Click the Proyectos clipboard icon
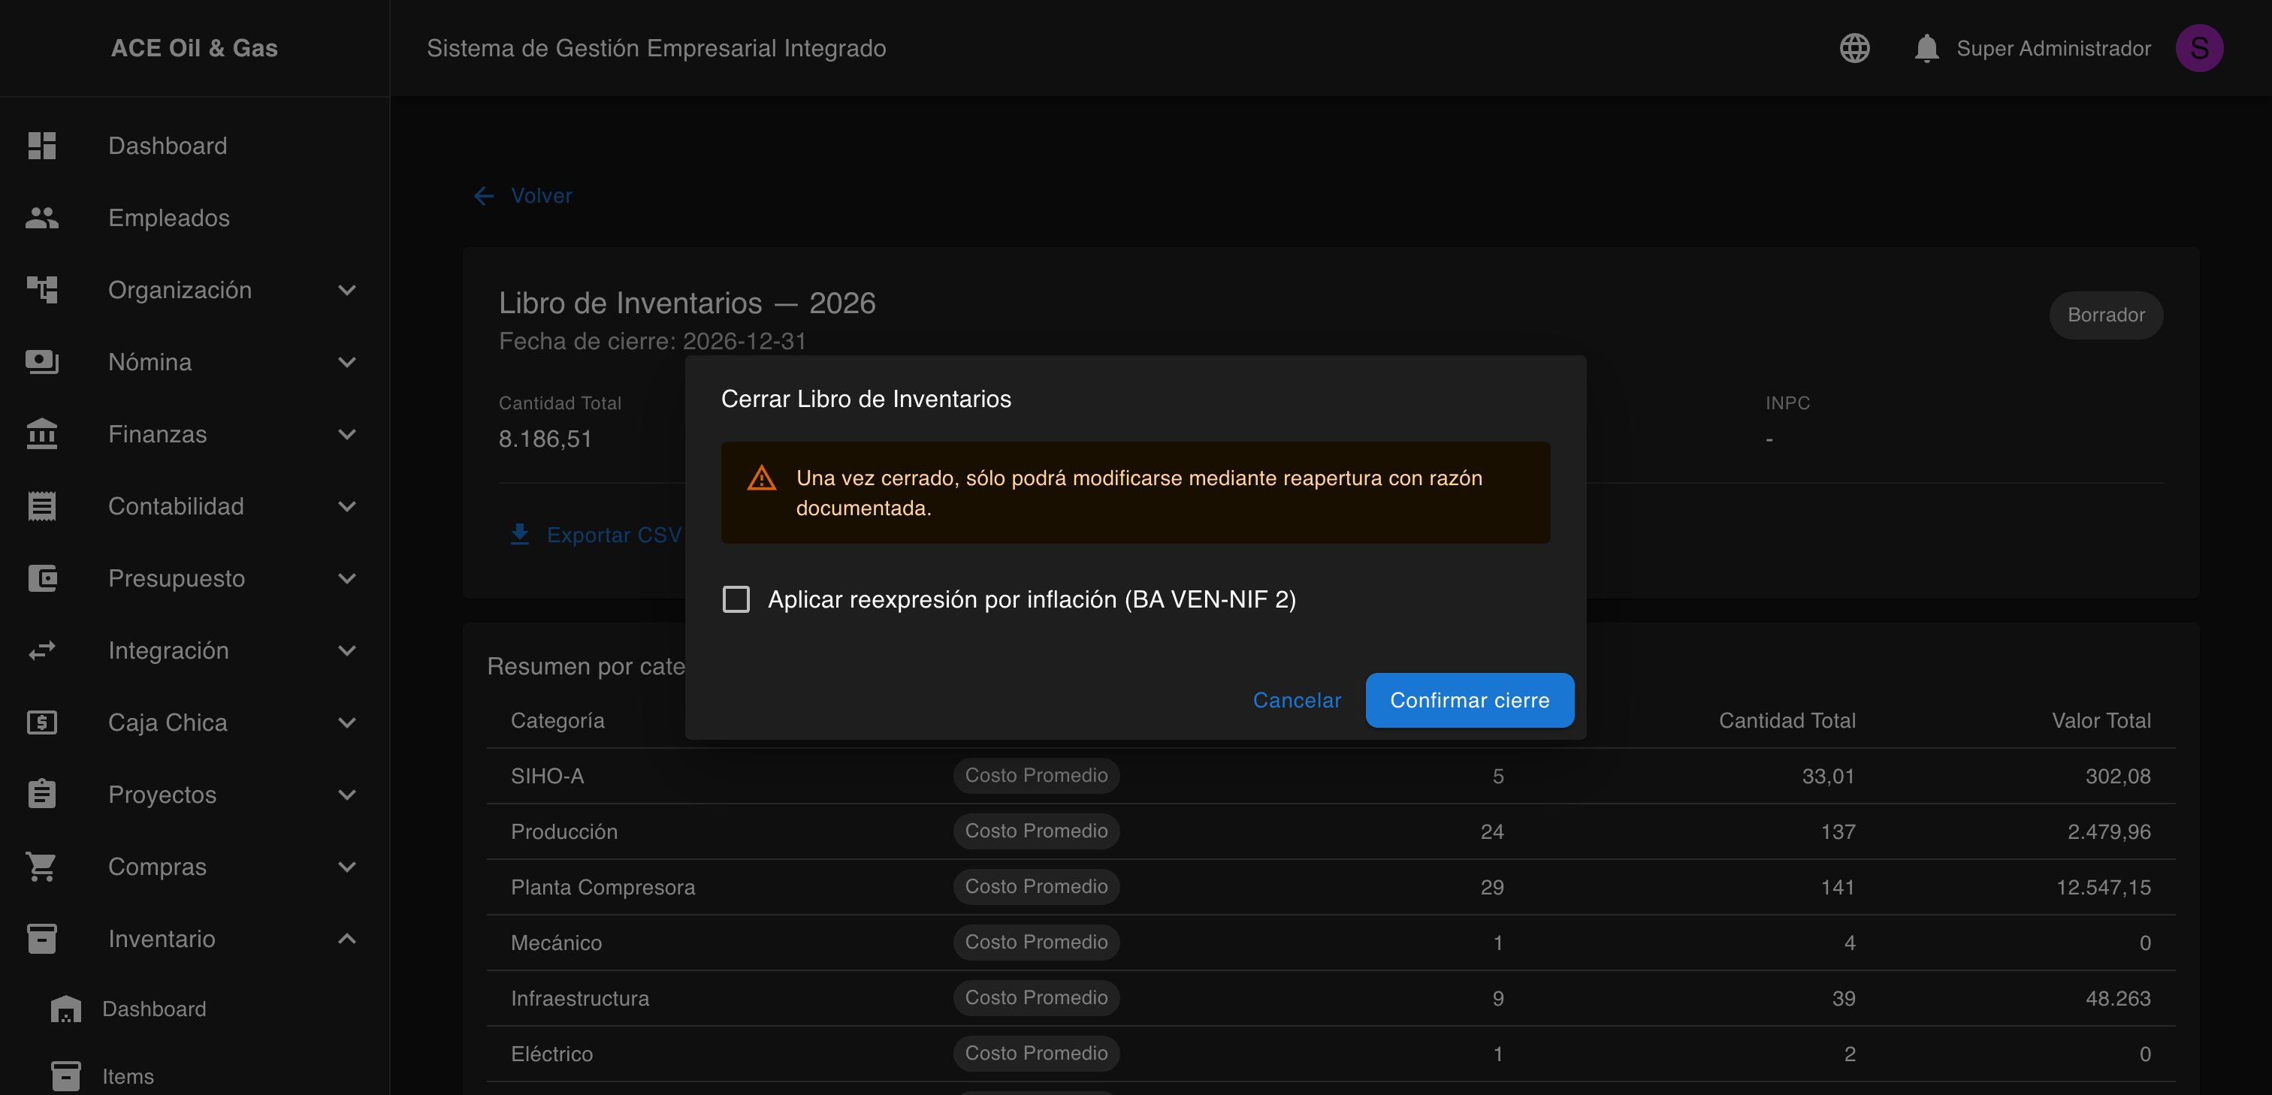The height and width of the screenshot is (1095, 2272). 41,795
